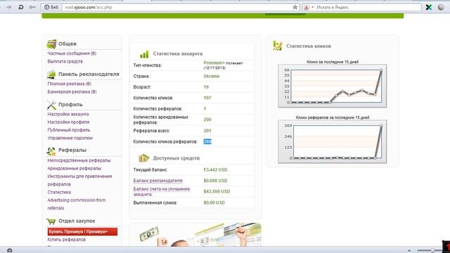Image resolution: width=450 pixels, height=253 pixels.
Task: Click the Статистика кликов chart icon
Action: tap(278, 46)
